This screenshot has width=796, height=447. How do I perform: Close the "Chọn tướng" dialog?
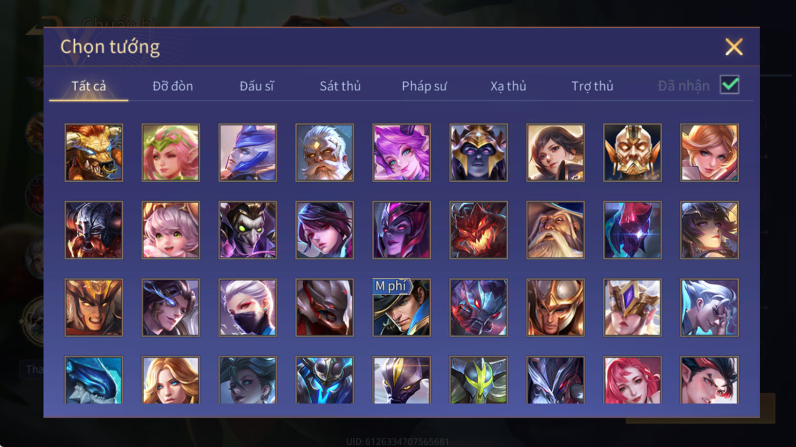coord(734,47)
